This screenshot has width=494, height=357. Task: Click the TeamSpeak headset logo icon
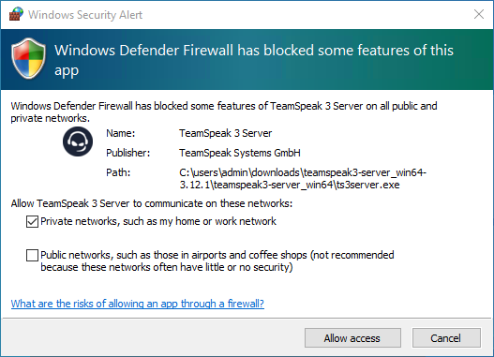(x=78, y=141)
